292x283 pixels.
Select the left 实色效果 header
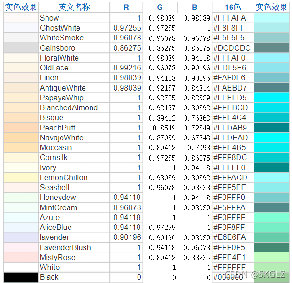pyautogui.click(x=21, y=7)
